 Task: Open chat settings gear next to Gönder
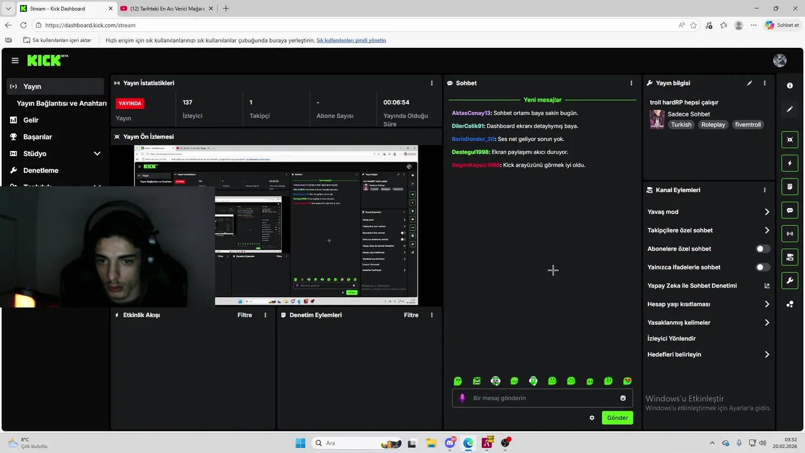click(x=592, y=418)
